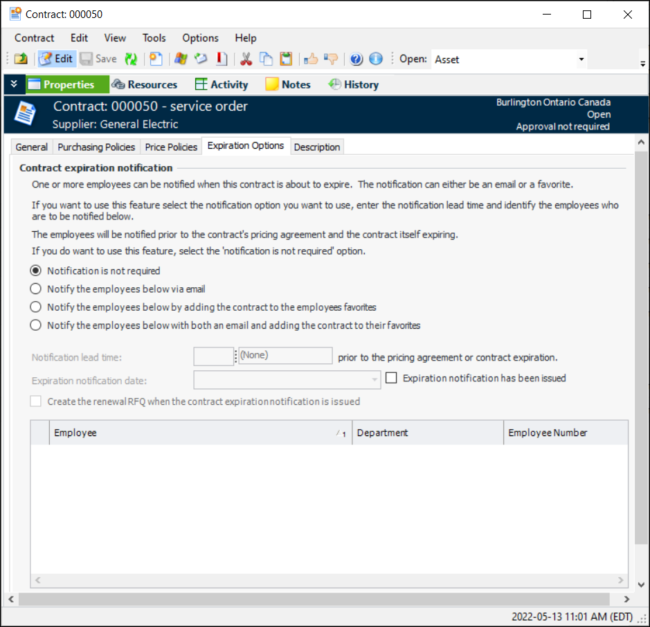Click the 'Burlington Ontario Canada' header text
Image resolution: width=650 pixels, height=627 pixels.
coord(553,102)
